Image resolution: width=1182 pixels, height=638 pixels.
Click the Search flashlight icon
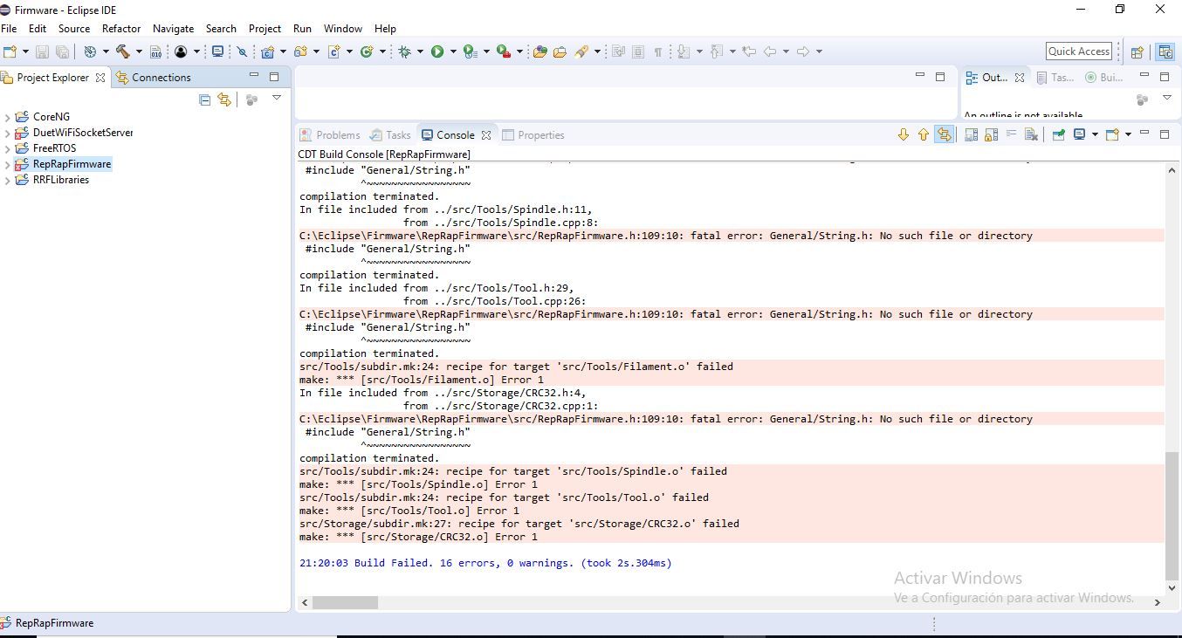click(x=581, y=51)
